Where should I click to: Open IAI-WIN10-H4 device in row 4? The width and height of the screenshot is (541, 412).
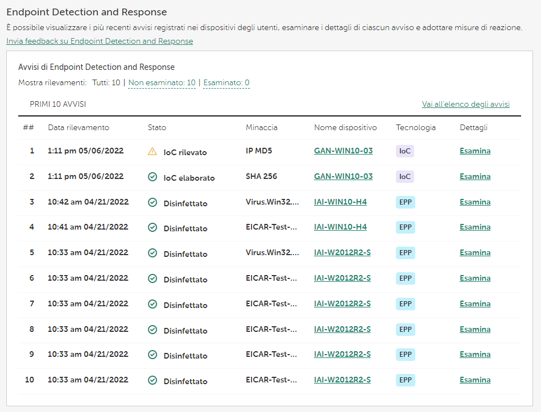pos(340,227)
